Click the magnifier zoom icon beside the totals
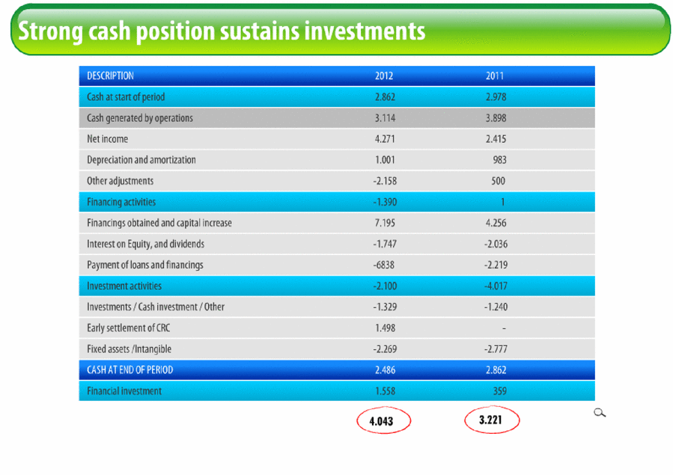The width and height of the screenshot is (673, 475). pyautogui.click(x=600, y=413)
